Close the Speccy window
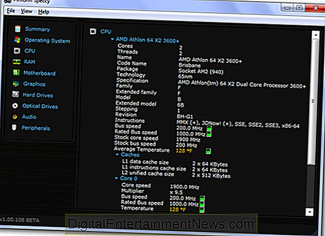Image resolution: width=325 pixels, height=236 pixels. (x=315, y=8)
